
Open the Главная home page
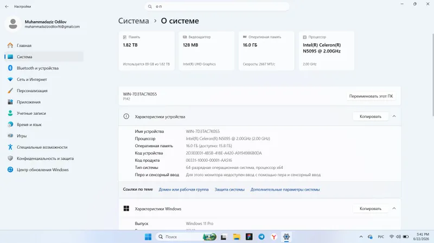tap(44, 45)
